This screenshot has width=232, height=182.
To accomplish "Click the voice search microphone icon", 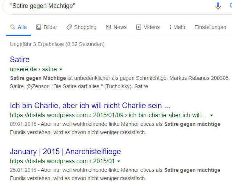I will pyautogui.click(x=218, y=6).
